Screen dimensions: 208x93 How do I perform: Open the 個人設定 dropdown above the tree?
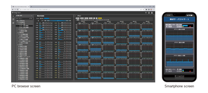click(24, 16)
